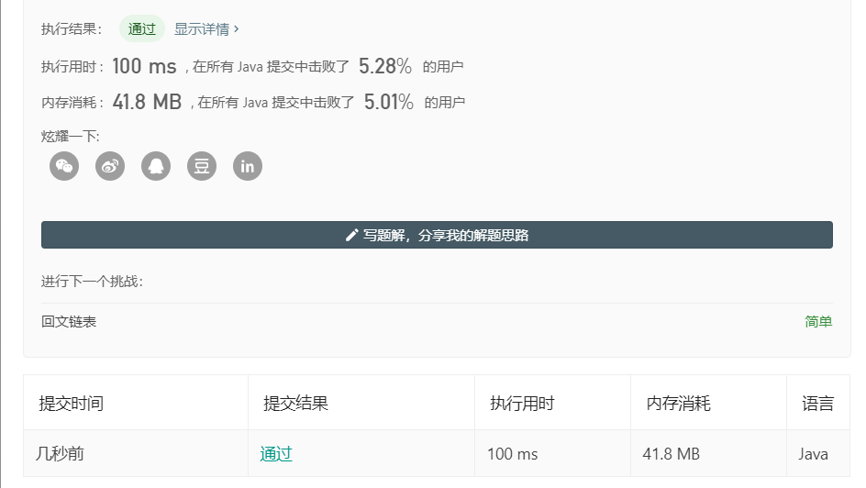Click the 简单 difficulty label
Image resolution: width=866 pixels, height=488 pixels.
818,322
